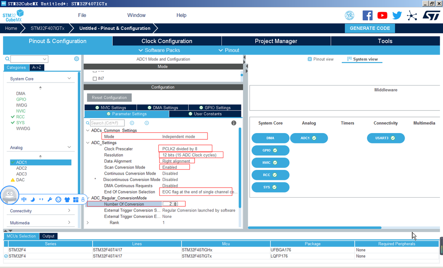The image size is (443, 268).
Task: Click the ST community network icon
Action: tap(412, 15)
